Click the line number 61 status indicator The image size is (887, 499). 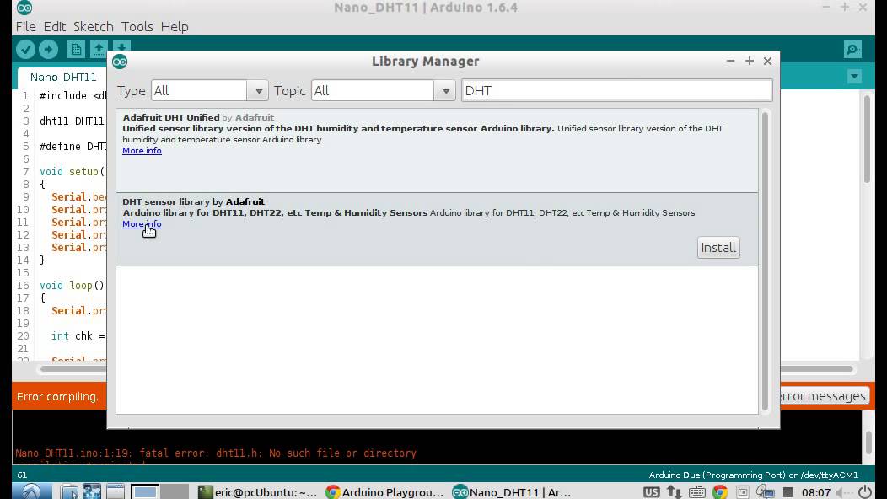pyautogui.click(x=22, y=475)
